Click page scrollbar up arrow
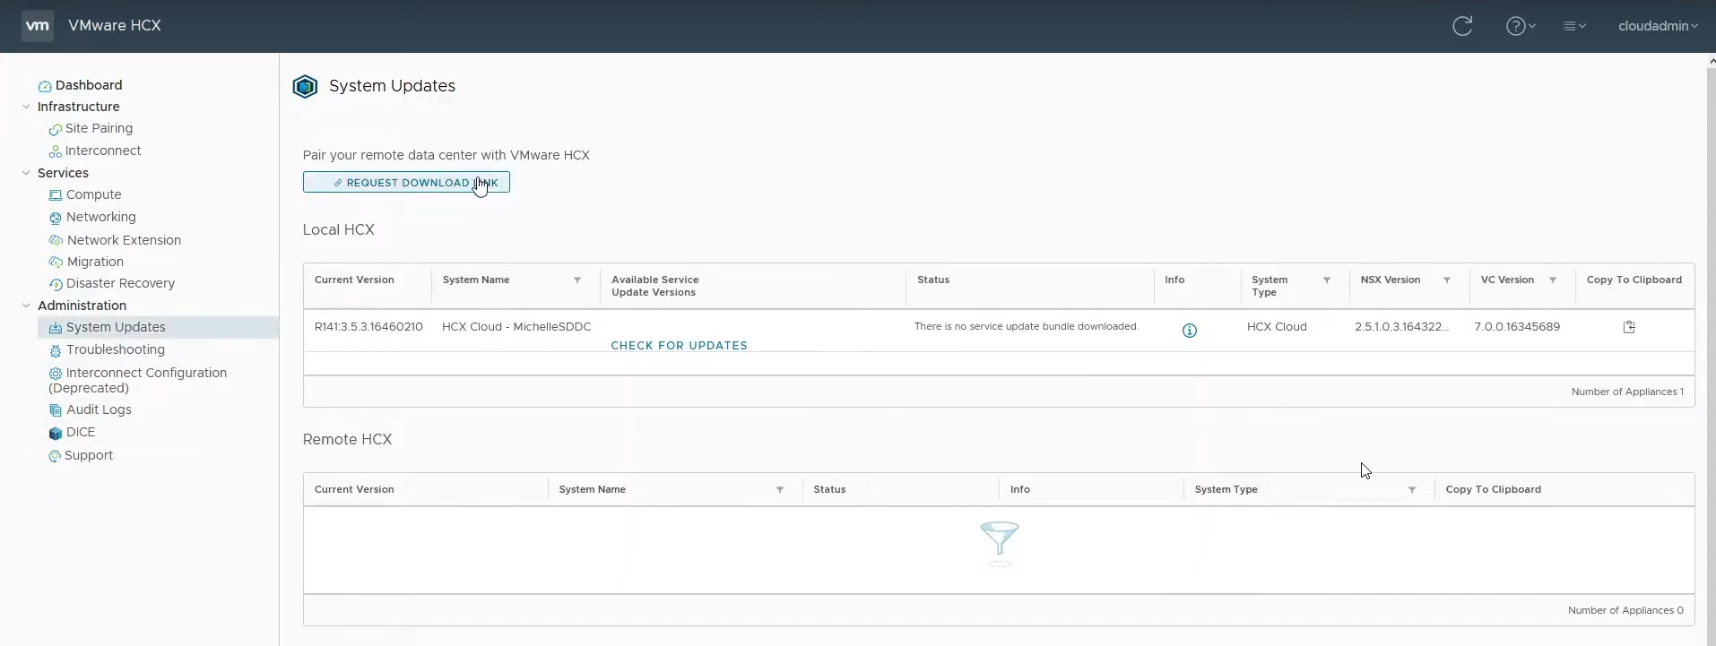The height and width of the screenshot is (646, 1716). (x=1712, y=61)
